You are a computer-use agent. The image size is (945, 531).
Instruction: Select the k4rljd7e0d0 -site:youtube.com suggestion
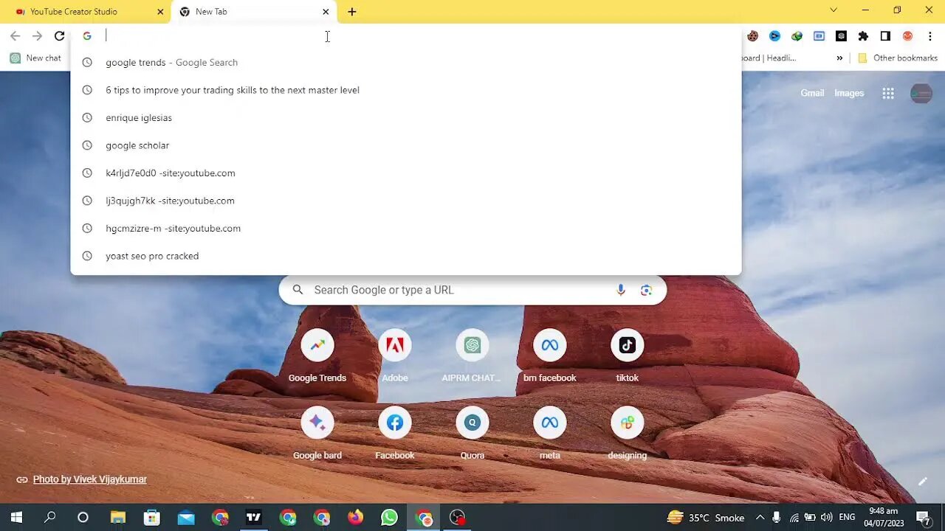(x=405, y=173)
